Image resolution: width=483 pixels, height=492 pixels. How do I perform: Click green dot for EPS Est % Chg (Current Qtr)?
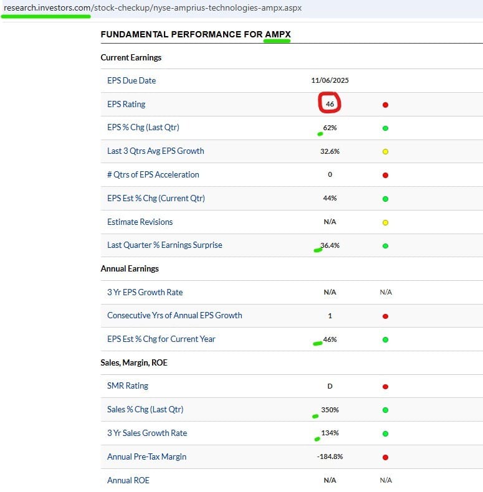tap(385, 199)
